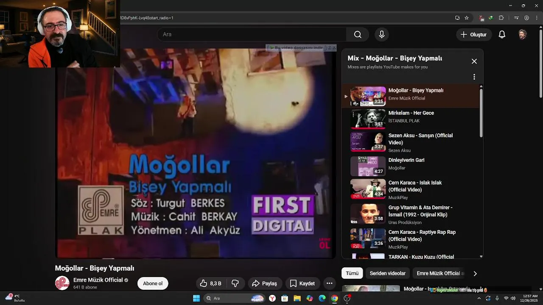The width and height of the screenshot is (543, 305).
Task: Click the help question mark on download bar
Action: pos(329,48)
